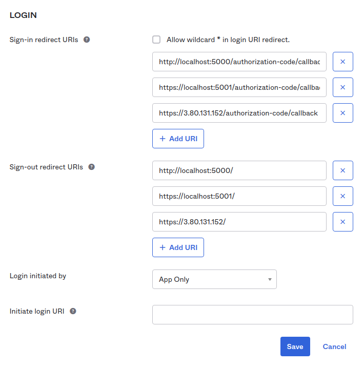Add URI under Sign-in redirect URIs

pyautogui.click(x=178, y=139)
